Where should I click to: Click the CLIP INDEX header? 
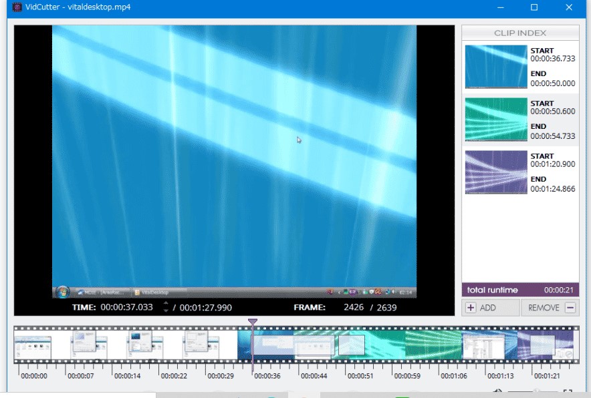(520, 33)
